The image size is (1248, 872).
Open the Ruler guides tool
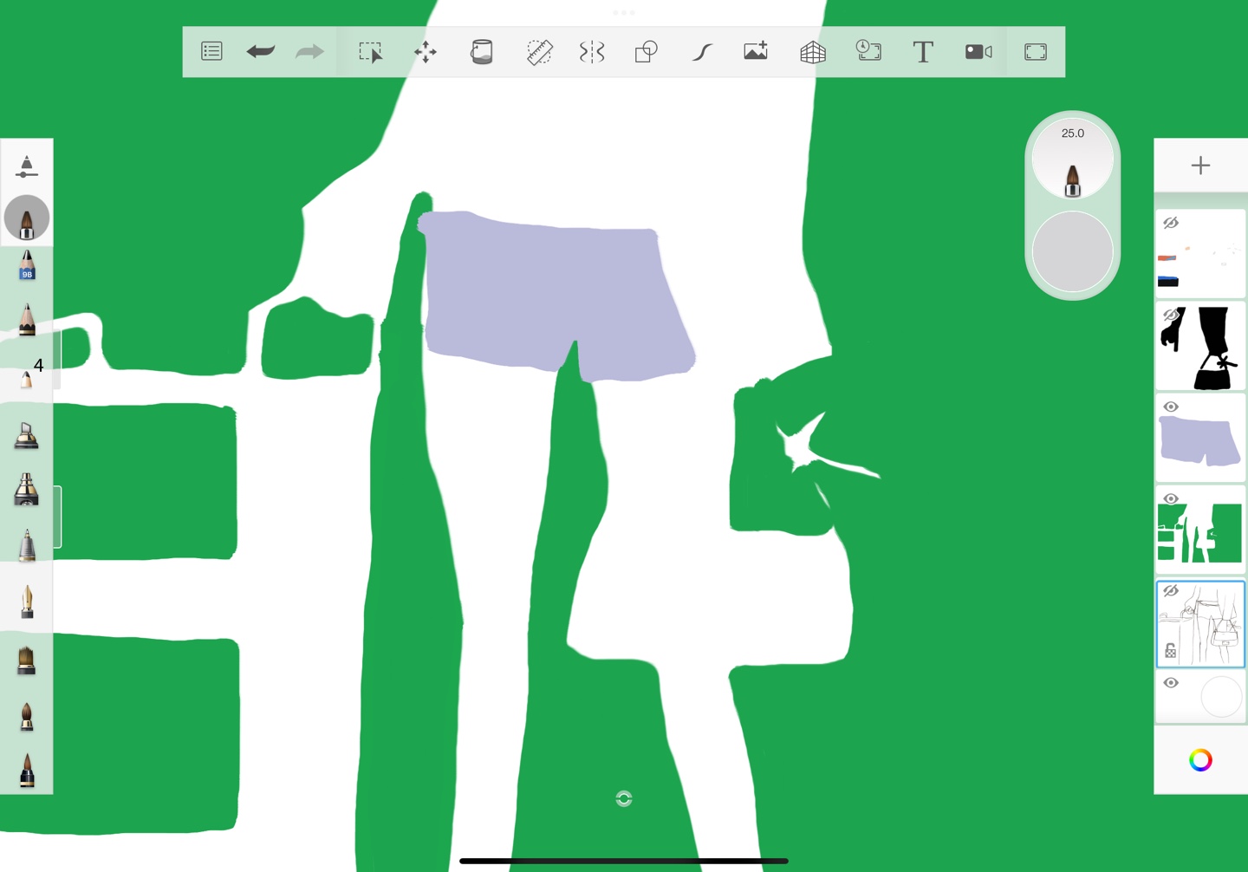point(539,52)
